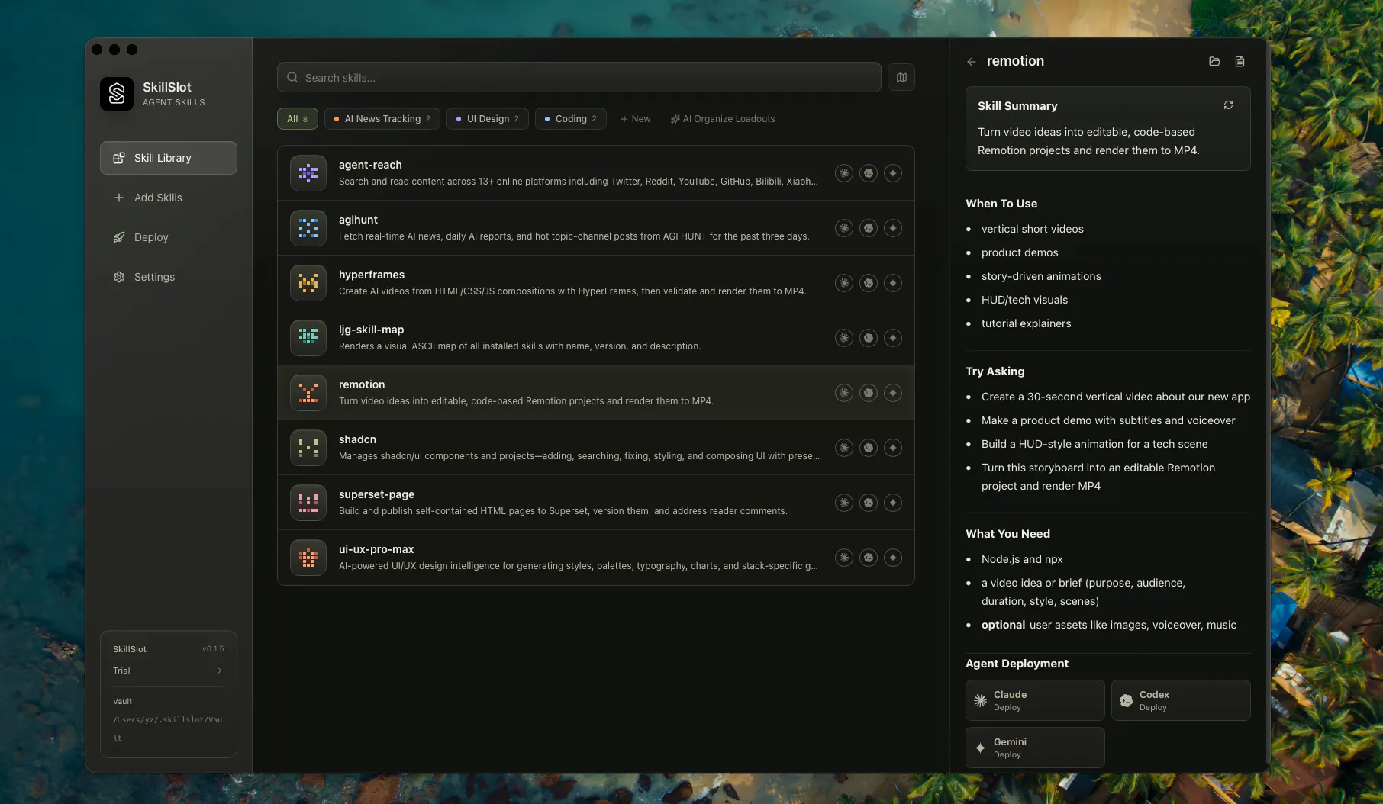
Task: Toggle Gemini deployment for agent-reach
Action: (893, 173)
